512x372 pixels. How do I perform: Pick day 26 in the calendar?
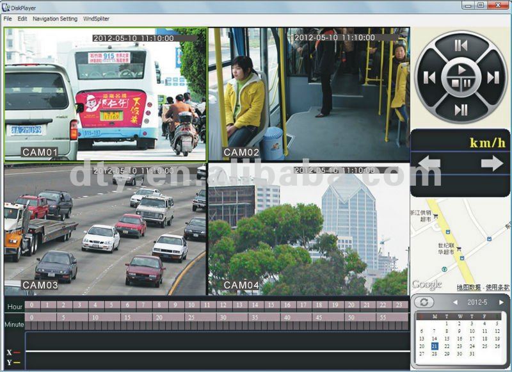pyautogui.click(x=497, y=346)
